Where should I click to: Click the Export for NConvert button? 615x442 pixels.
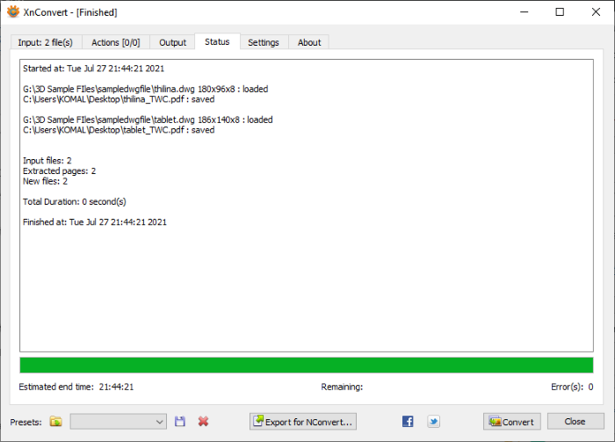click(x=303, y=422)
